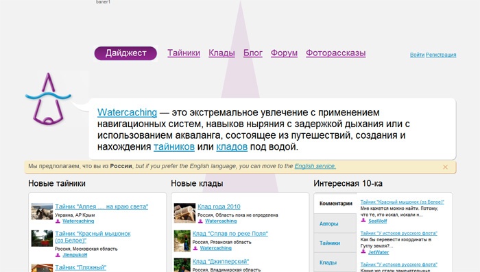Open JetWater commenter profile
The width and height of the screenshot is (480, 272).
click(379, 252)
